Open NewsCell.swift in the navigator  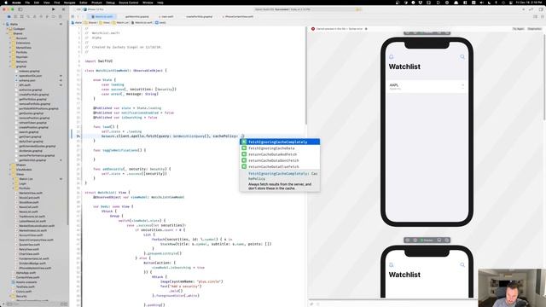[28, 207]
